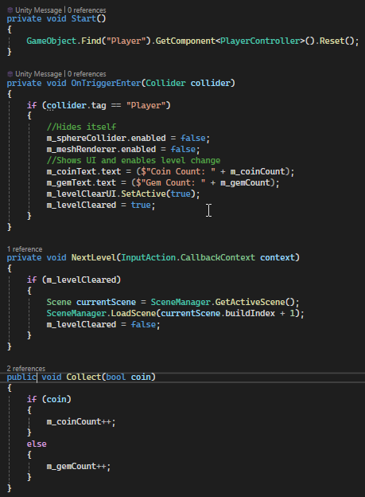Click m_levelClearUI on the SetActive line
Image resolution: width=365 pixels, height=497 pixels.
(x=81, y=194)
